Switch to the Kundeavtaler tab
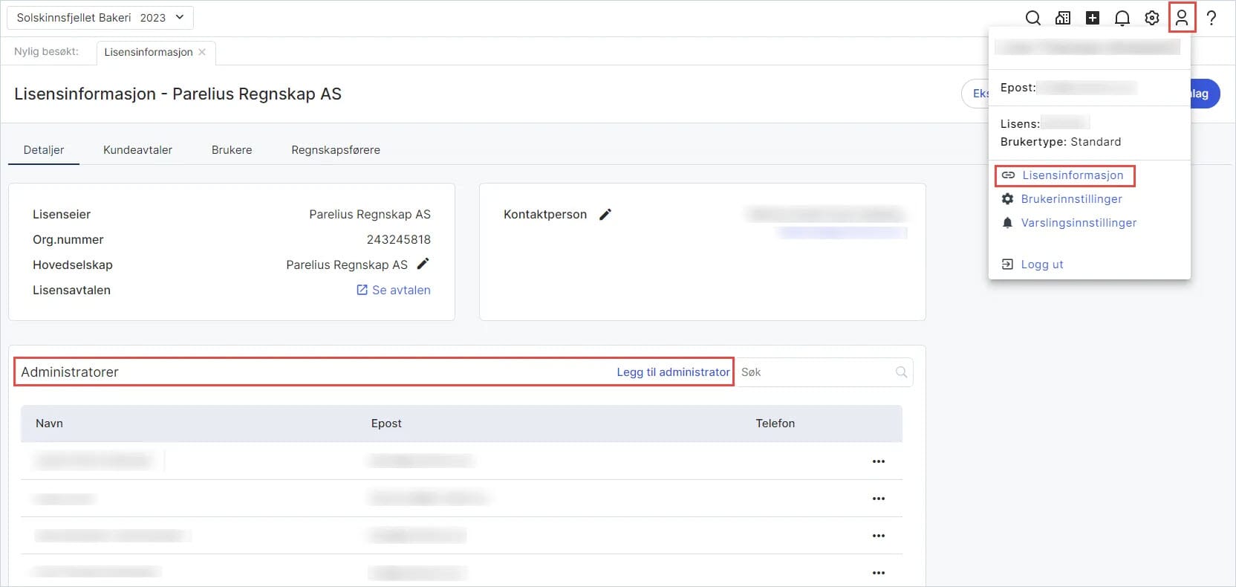The width and height of the screenshot is (1236, 587). tap(137, 150)
